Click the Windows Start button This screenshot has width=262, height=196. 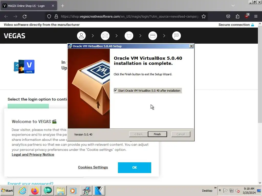tap(7, 190)
